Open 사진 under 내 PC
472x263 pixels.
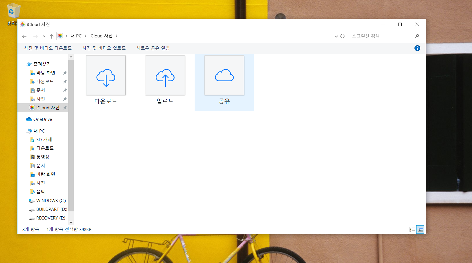41,183
